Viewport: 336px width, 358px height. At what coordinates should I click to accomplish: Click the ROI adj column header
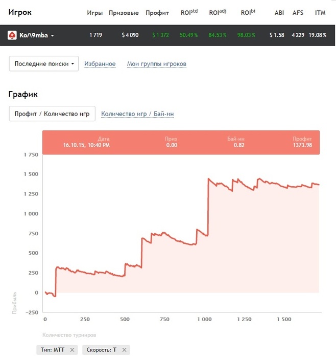tap(218, 12)
